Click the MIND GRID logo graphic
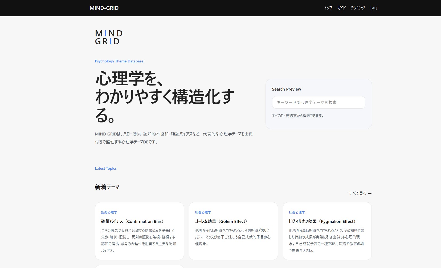Viewport: 441px width, 268px height. [109, 37]
